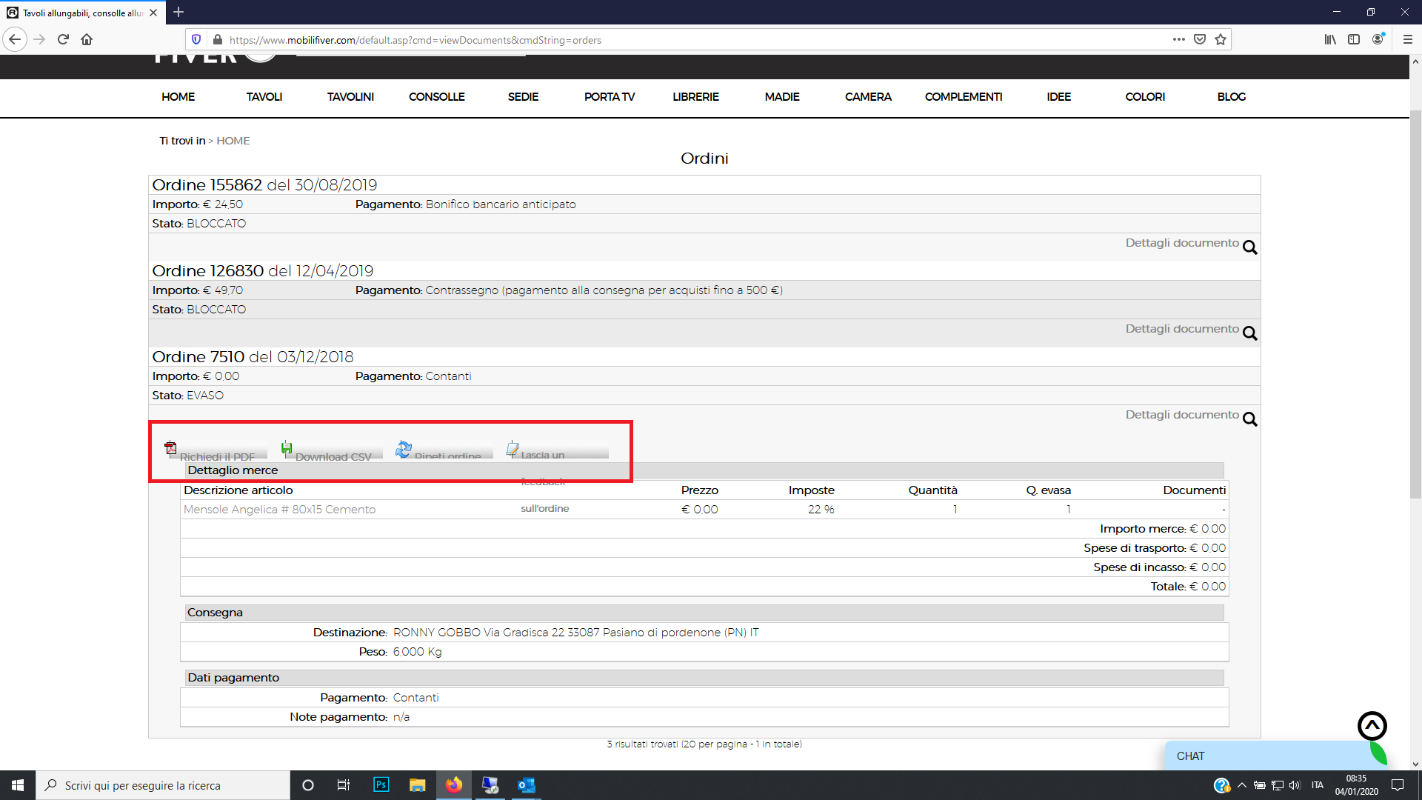Screen dimensions: 1422x800
Task: Open the COMPLEMENTI menu item
Action: click(x=963, y=97)
